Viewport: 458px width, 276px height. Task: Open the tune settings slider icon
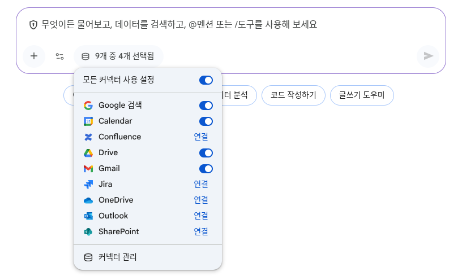coord(59,56)
